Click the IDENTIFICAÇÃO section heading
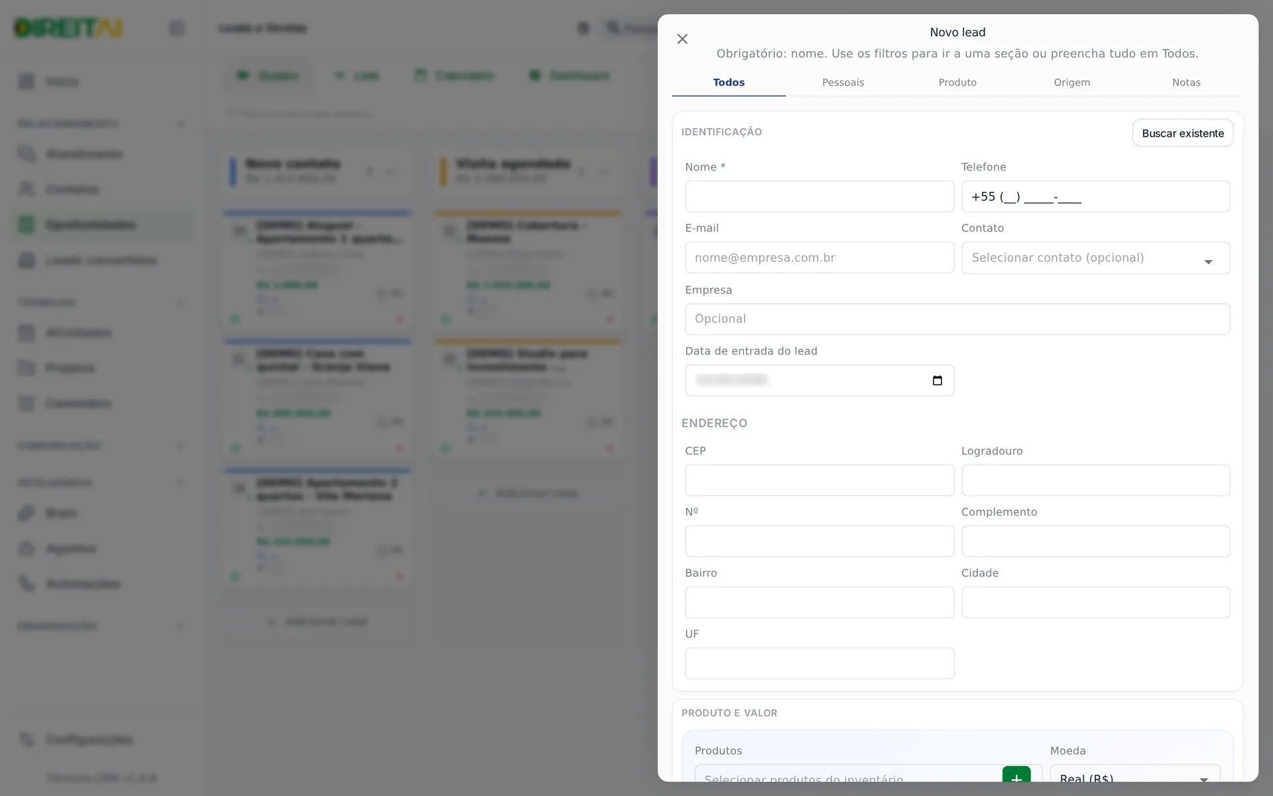The width and height of the screenshot is (1273, 796). pos(721,132)
